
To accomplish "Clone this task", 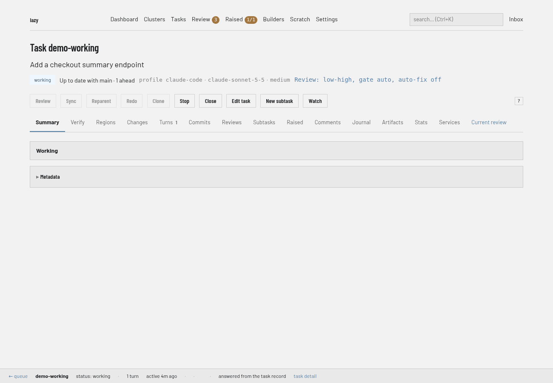I will [158, 101].
